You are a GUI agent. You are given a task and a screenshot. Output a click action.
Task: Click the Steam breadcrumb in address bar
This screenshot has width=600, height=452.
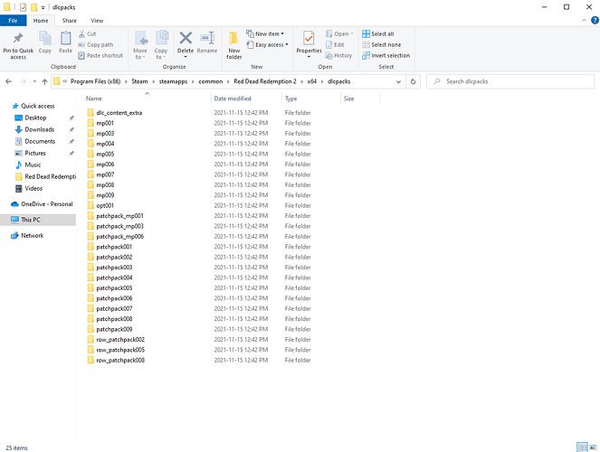(139, 81)
